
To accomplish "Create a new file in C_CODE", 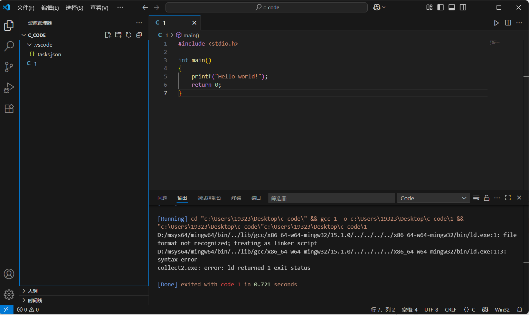I will 108,35.
